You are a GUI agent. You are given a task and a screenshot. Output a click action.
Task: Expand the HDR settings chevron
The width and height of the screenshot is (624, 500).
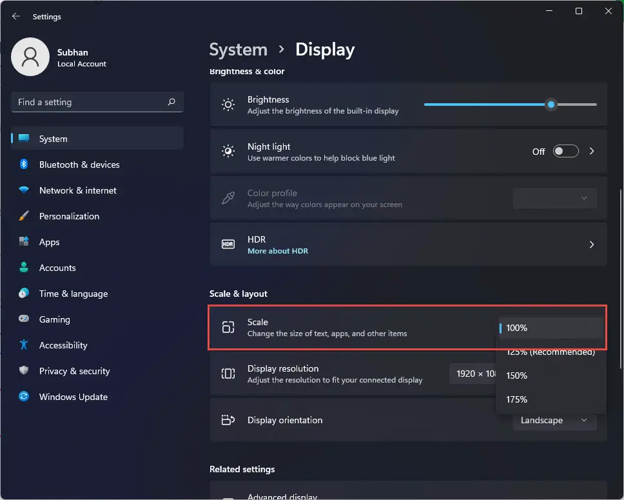(x=592, y=245)
